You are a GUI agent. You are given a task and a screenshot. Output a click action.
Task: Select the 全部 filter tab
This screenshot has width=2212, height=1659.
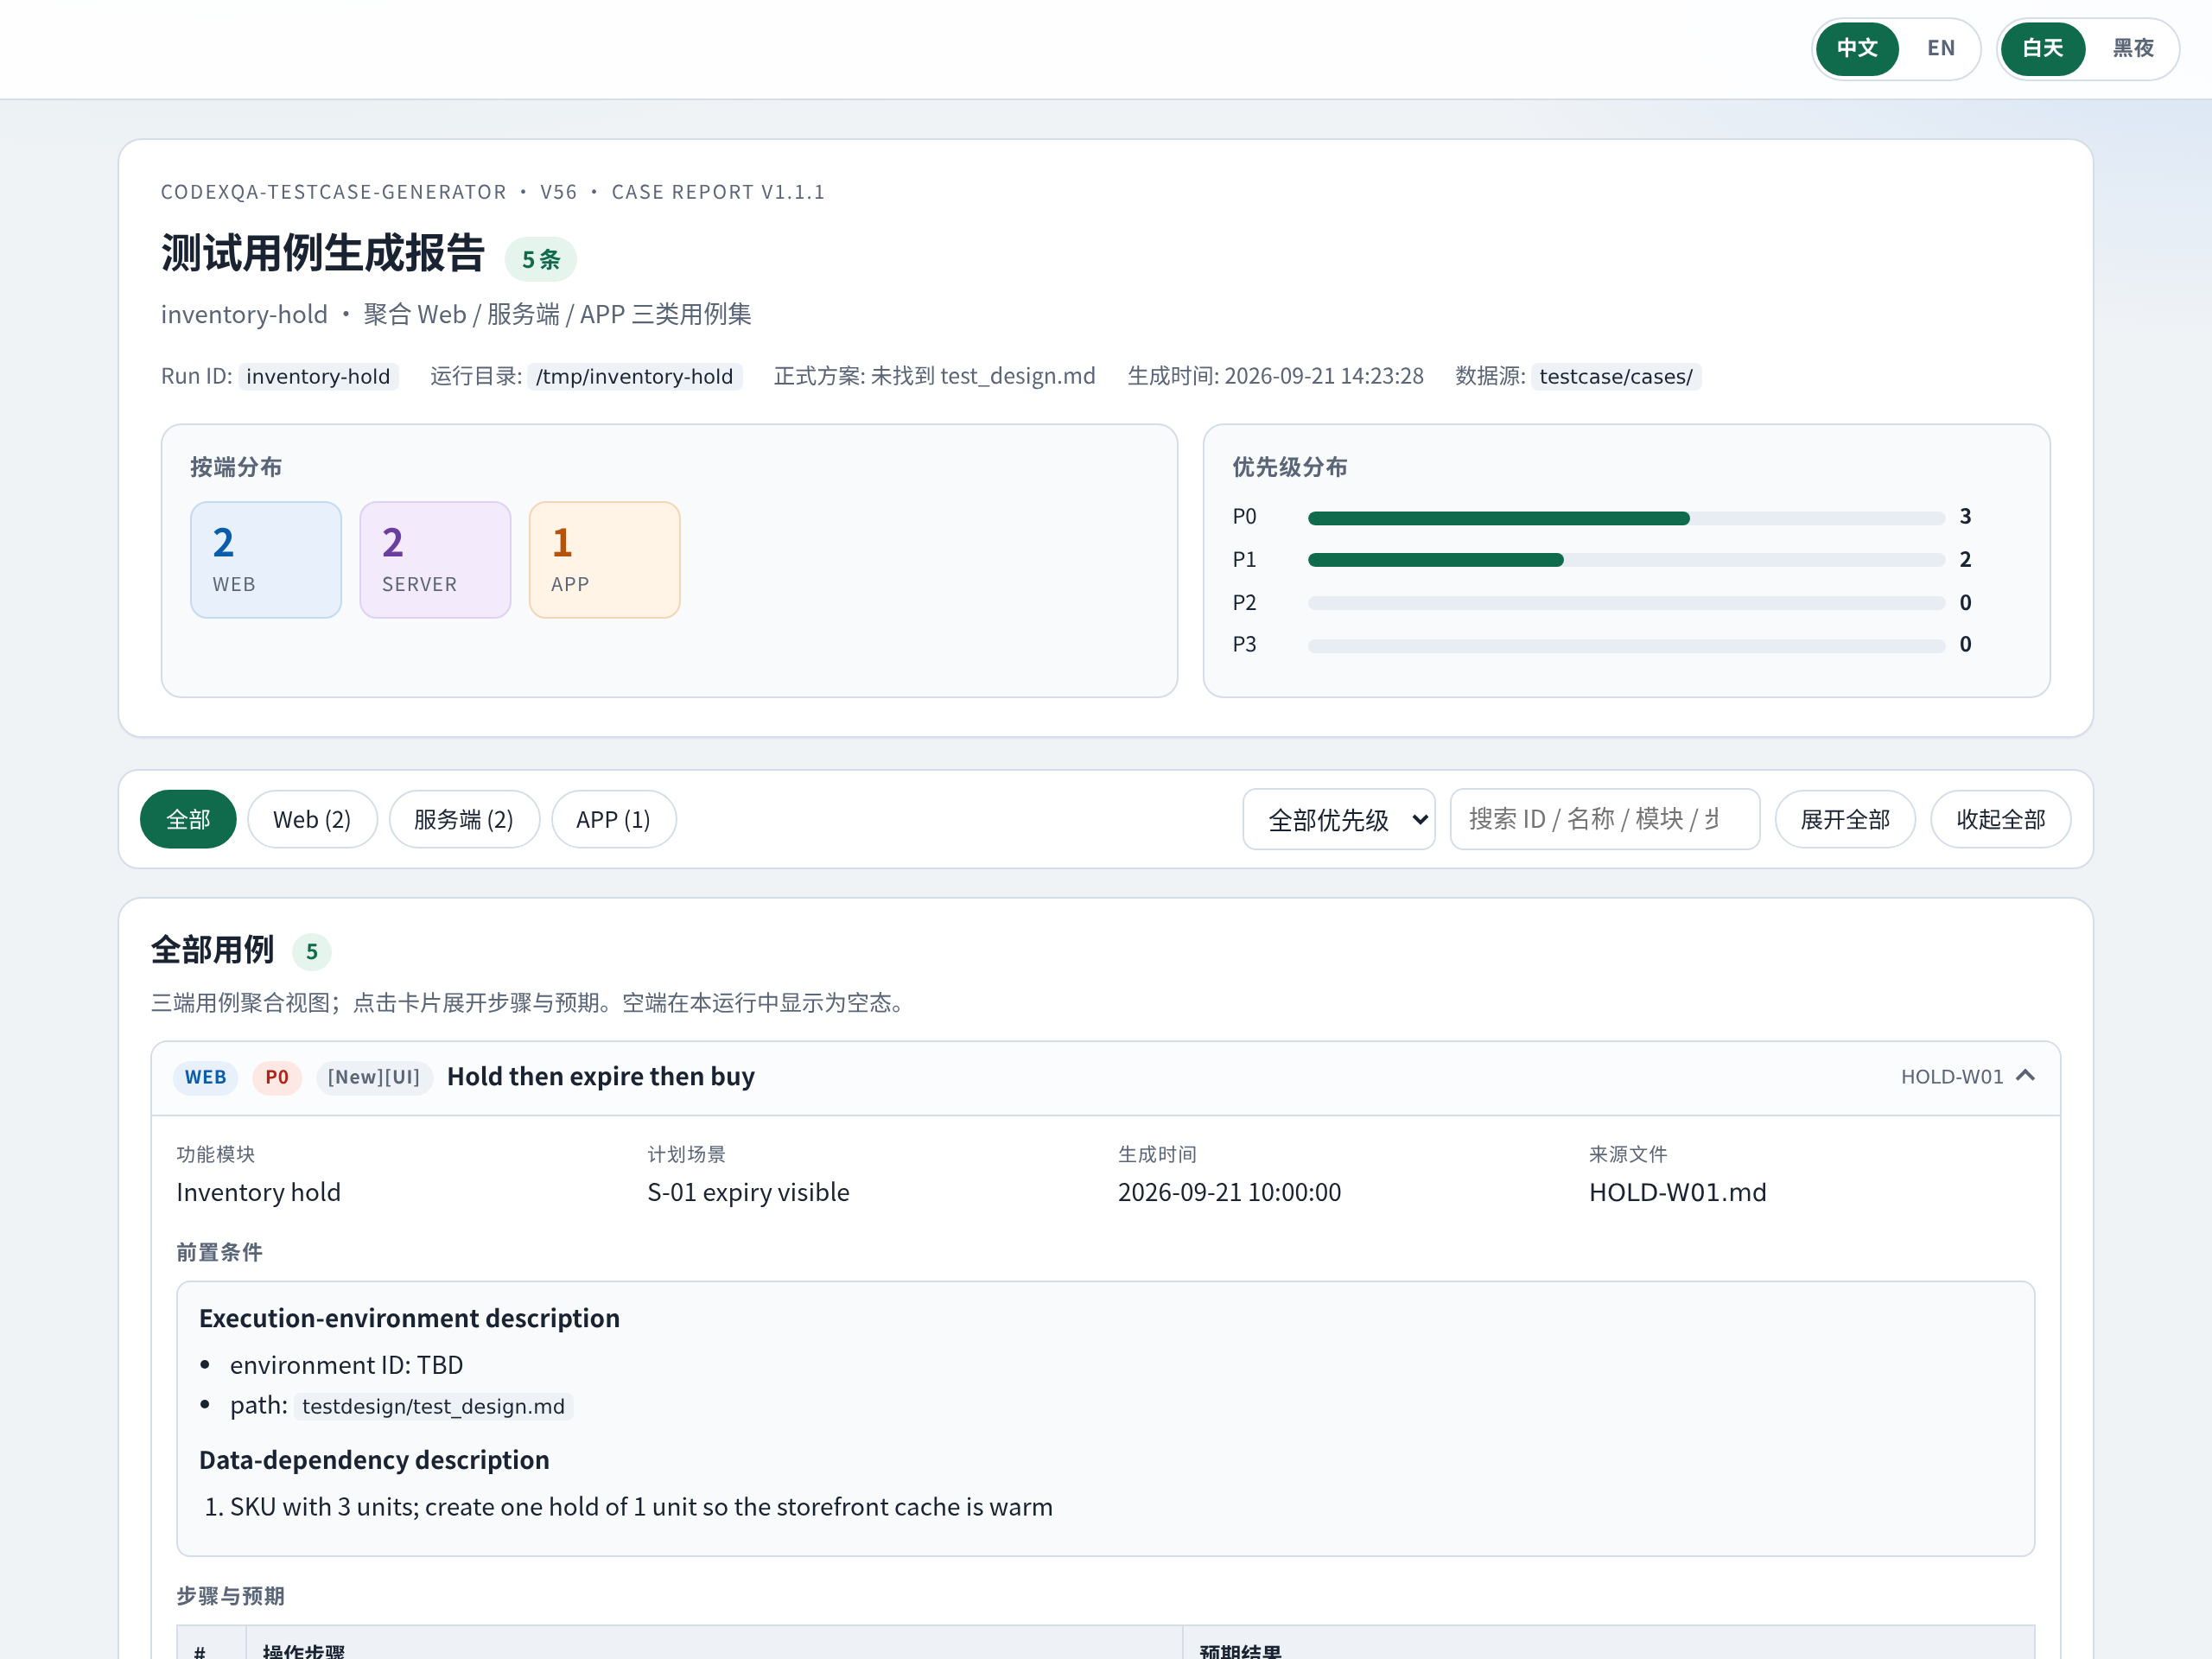tap(188, 819)
